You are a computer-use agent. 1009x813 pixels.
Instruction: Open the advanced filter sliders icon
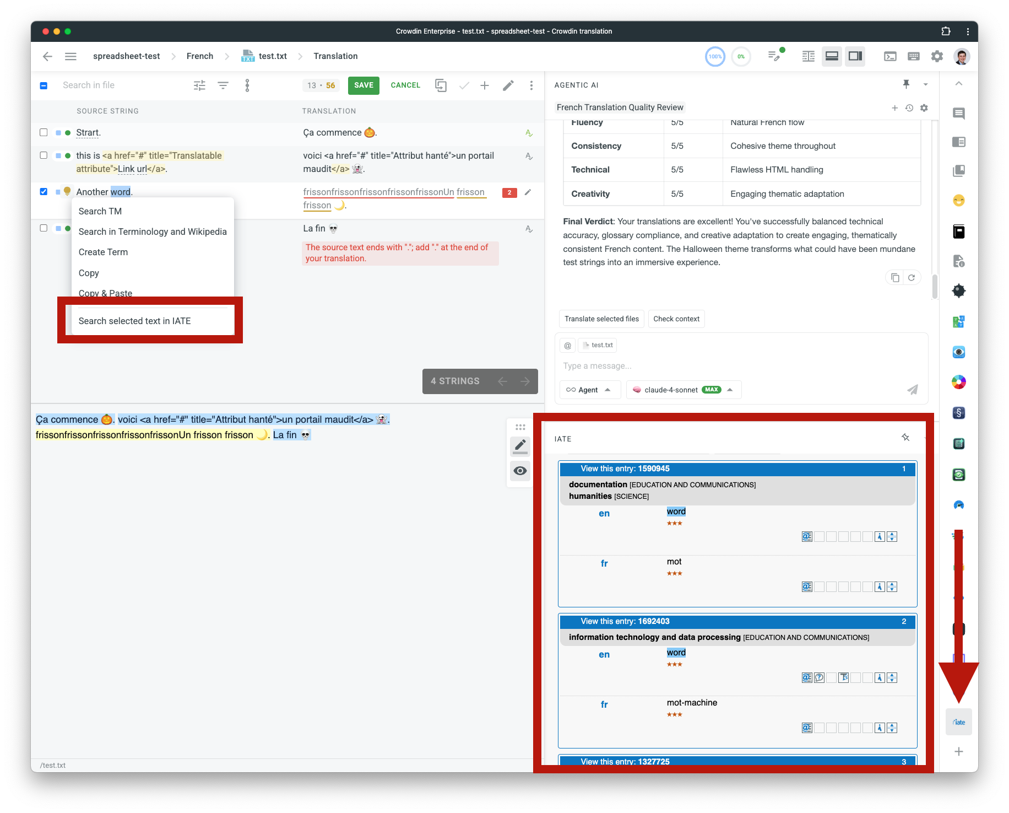tap(199, 85)
